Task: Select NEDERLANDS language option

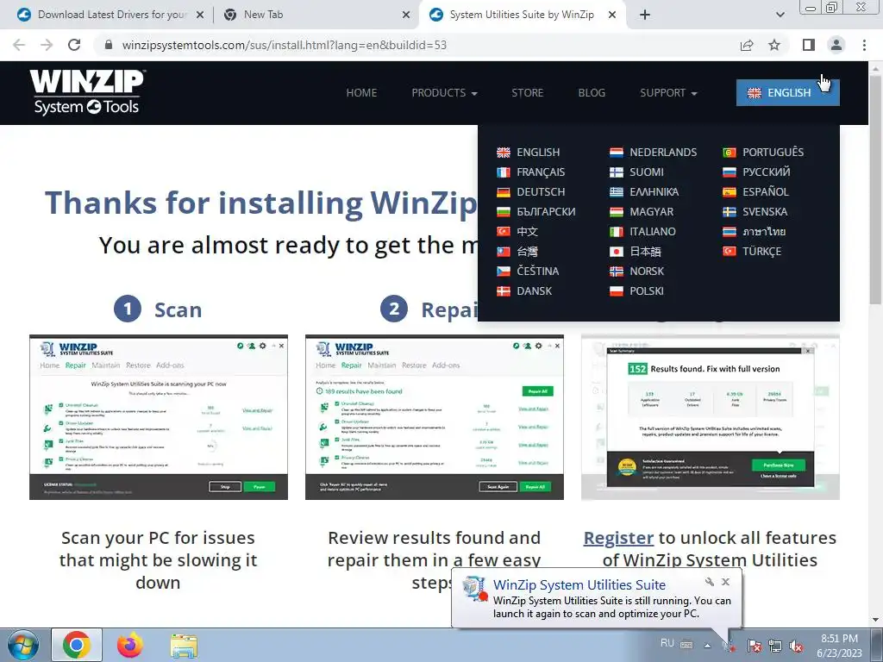Action: tap(654, 152)
